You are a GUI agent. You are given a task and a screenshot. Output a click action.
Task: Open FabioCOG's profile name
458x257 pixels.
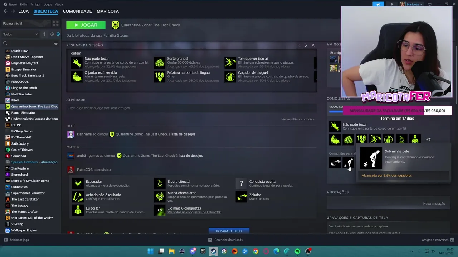point(84,170)
